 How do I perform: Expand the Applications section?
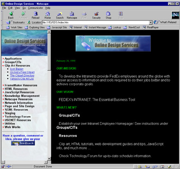point(13,58)
